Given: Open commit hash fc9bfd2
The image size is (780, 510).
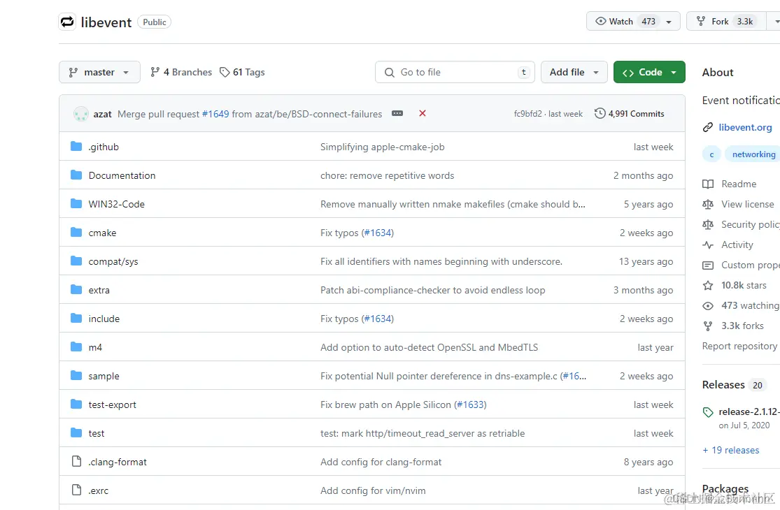Looking at the screenshot, I should click(527, 114).
